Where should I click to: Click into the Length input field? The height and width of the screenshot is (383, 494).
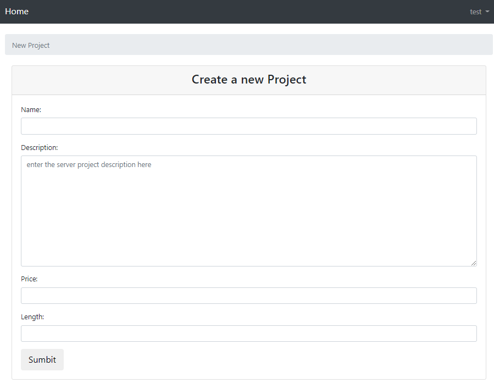click(x=248, y=334)
